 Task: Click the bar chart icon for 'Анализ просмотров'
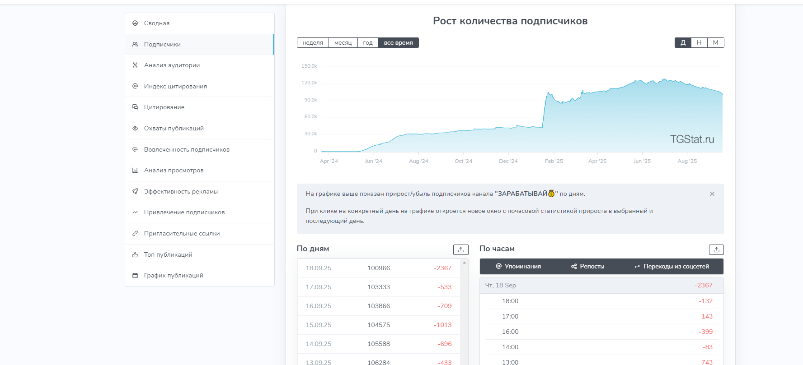pyautogui.click(x=135, y=171)
